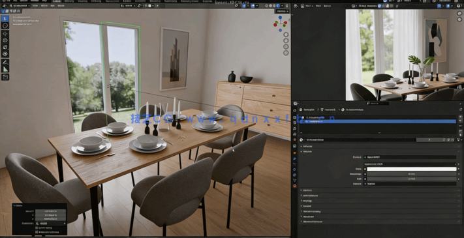Open the dropdown below the Surface shader field
464x238 pixels.
coord(410,164)
